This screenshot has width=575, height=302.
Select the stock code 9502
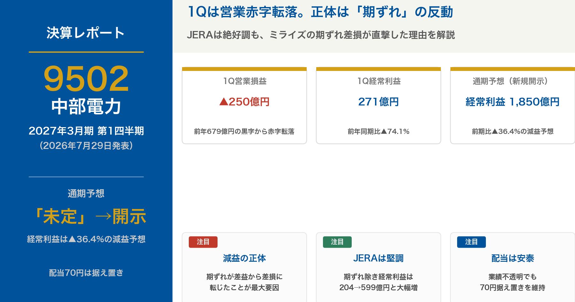click(x=86, y=79)
